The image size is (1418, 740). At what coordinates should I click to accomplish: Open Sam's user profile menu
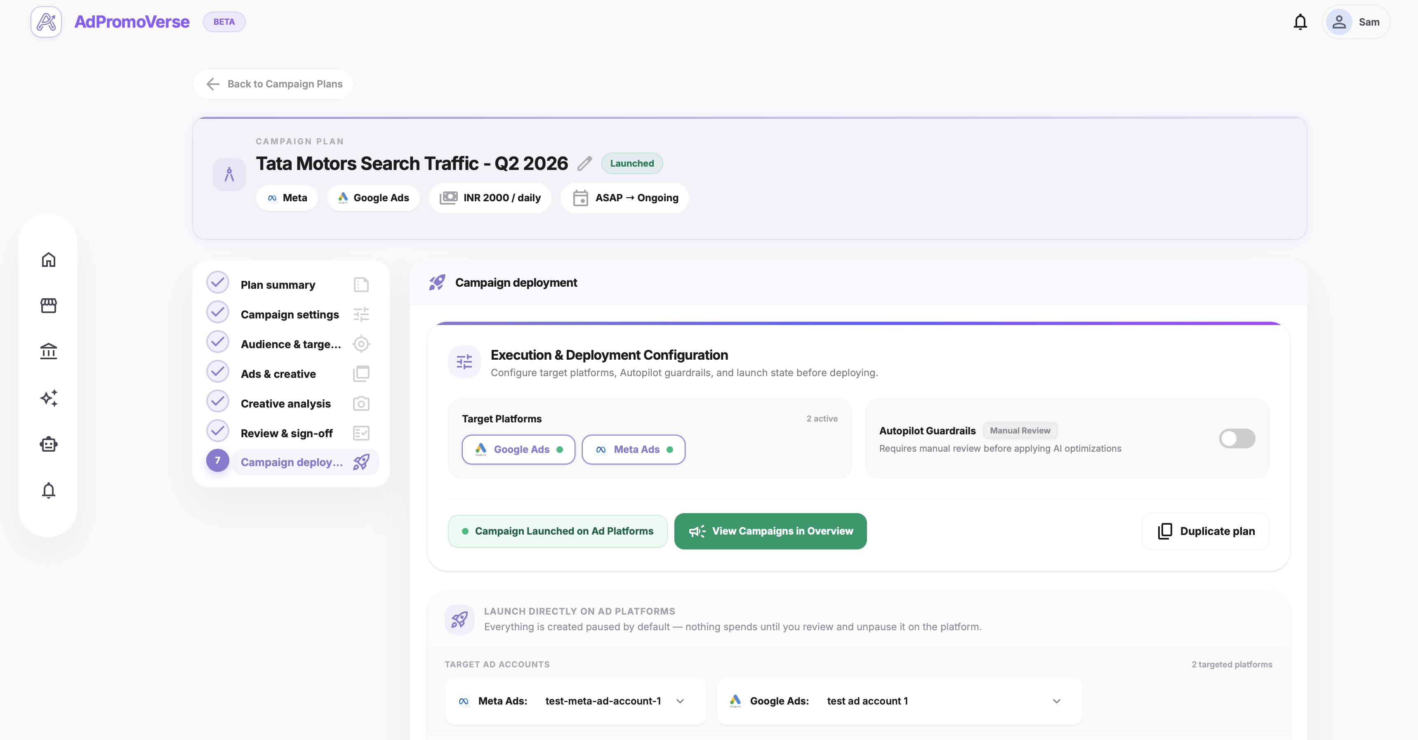pos(1356,22)
